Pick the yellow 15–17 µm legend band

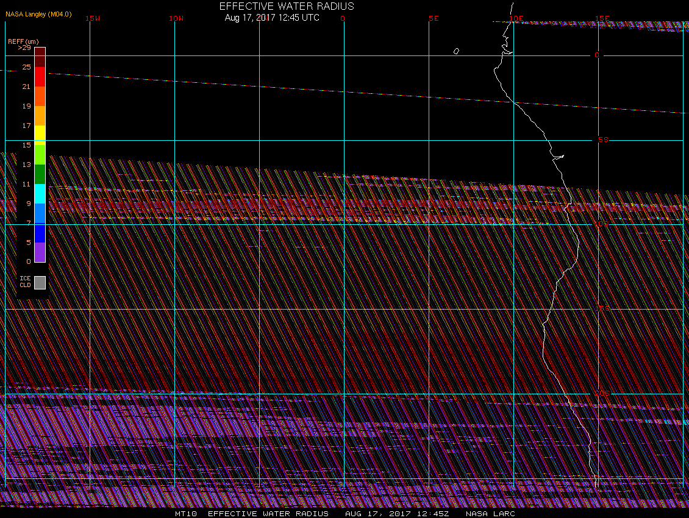[x=40, y=135]
